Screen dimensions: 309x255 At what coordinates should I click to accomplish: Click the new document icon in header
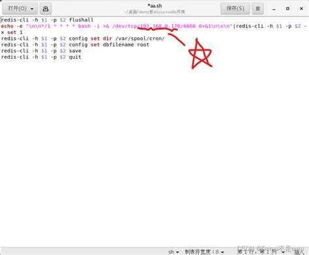[46, 8]
